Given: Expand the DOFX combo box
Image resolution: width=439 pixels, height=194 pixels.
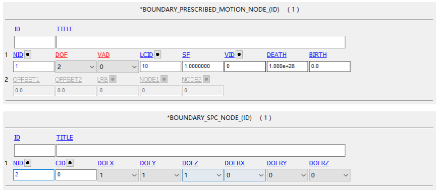Looking at the screenshot, I should coord(118,175).
